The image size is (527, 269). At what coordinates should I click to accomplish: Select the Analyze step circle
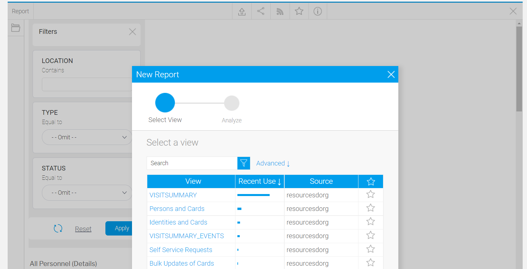(232, 103)
